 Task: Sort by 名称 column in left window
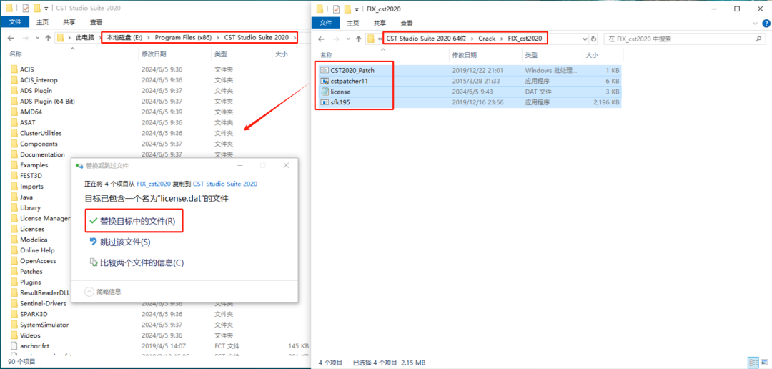[x=16, y=54]
